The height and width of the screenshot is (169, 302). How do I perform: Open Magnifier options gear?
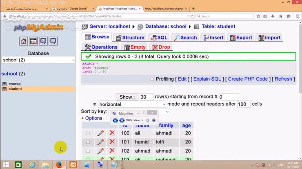point(148,120)
